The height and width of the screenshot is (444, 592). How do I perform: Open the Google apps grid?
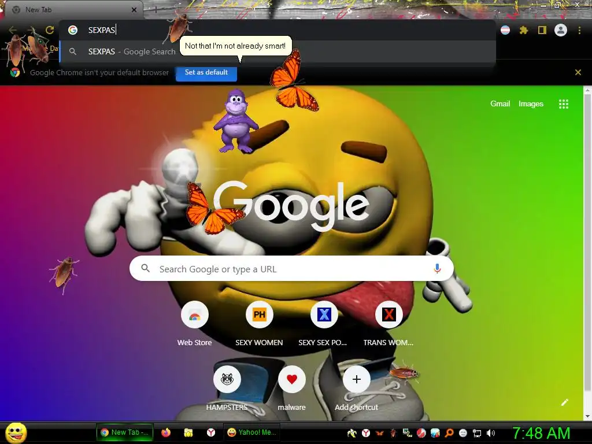point(563,104)
